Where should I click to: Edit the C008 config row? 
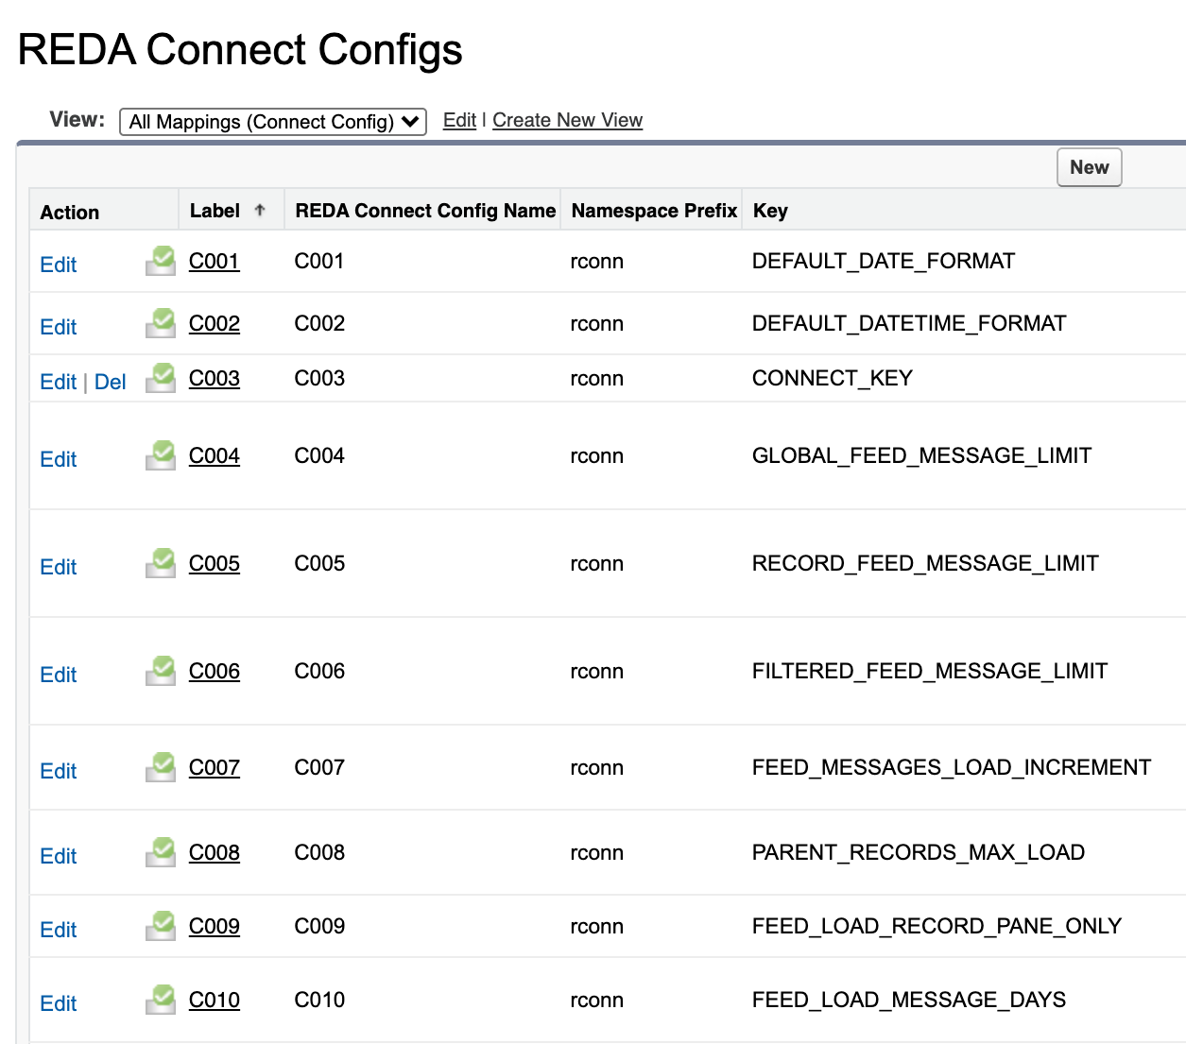click(x=59, y=856)
